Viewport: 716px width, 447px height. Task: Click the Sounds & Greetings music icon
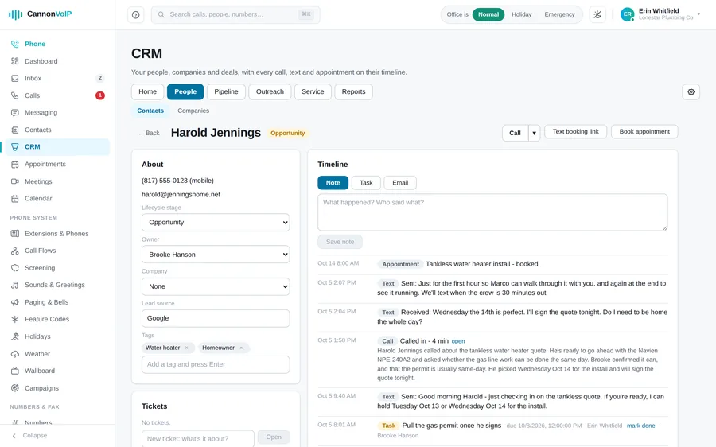pos(15,285)
